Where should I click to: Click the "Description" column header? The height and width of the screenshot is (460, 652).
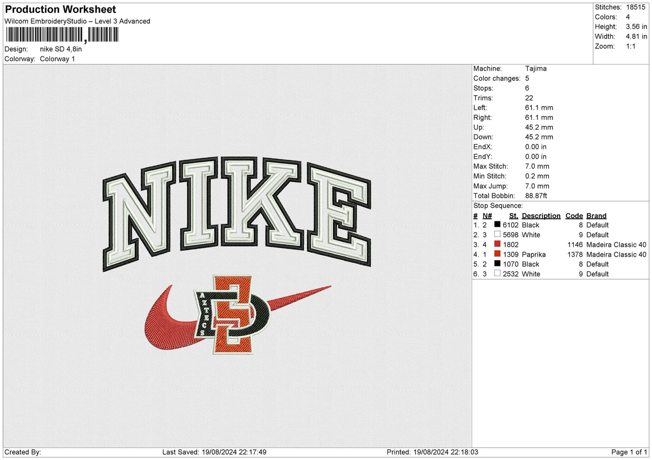point(541,216)
